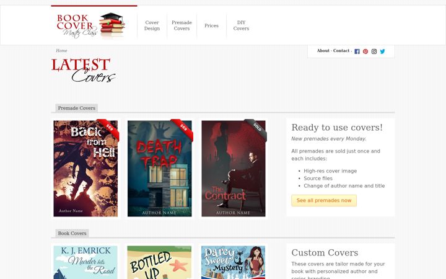Open the Contact link

click(341, 51)
